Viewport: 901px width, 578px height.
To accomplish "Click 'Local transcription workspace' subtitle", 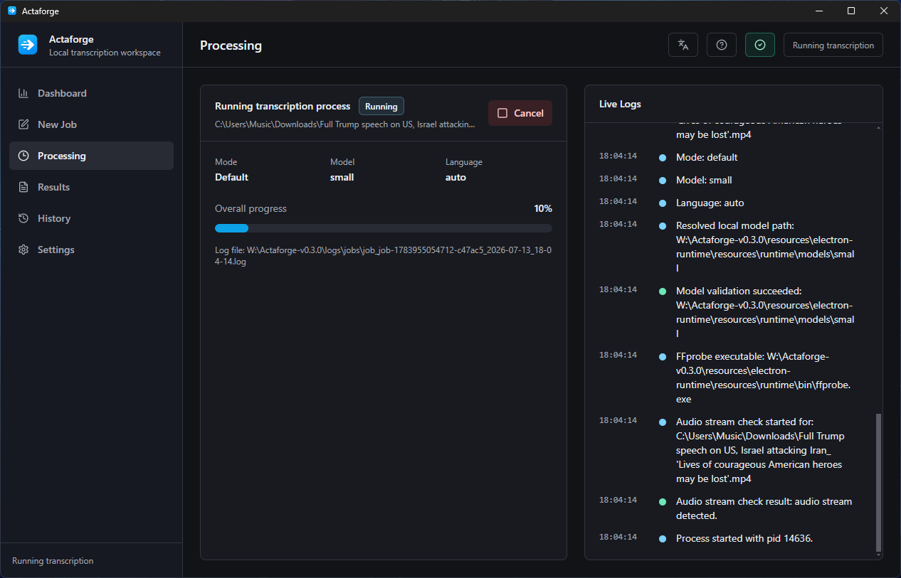I will (x=105, y=53).
